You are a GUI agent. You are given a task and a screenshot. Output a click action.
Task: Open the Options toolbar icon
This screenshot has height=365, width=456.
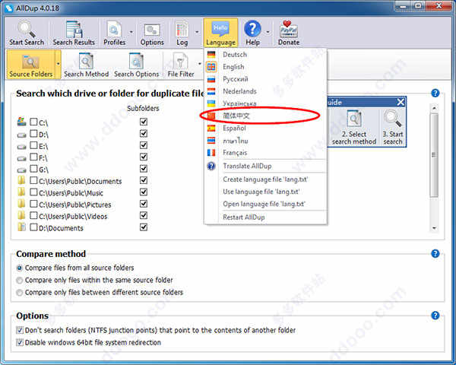tap(152, 30)
